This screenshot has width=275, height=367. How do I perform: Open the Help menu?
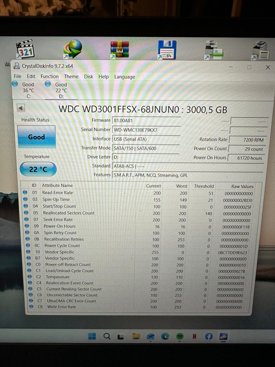(104, 77)
